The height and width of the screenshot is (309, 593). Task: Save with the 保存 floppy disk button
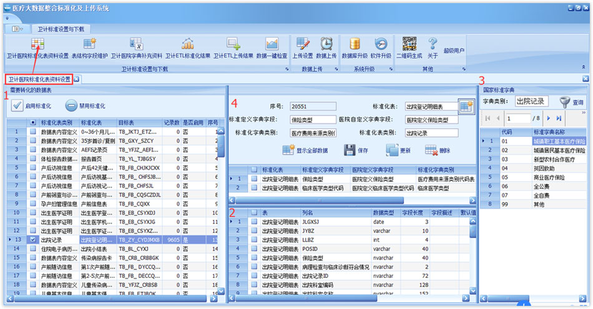(x=356, y=150)
